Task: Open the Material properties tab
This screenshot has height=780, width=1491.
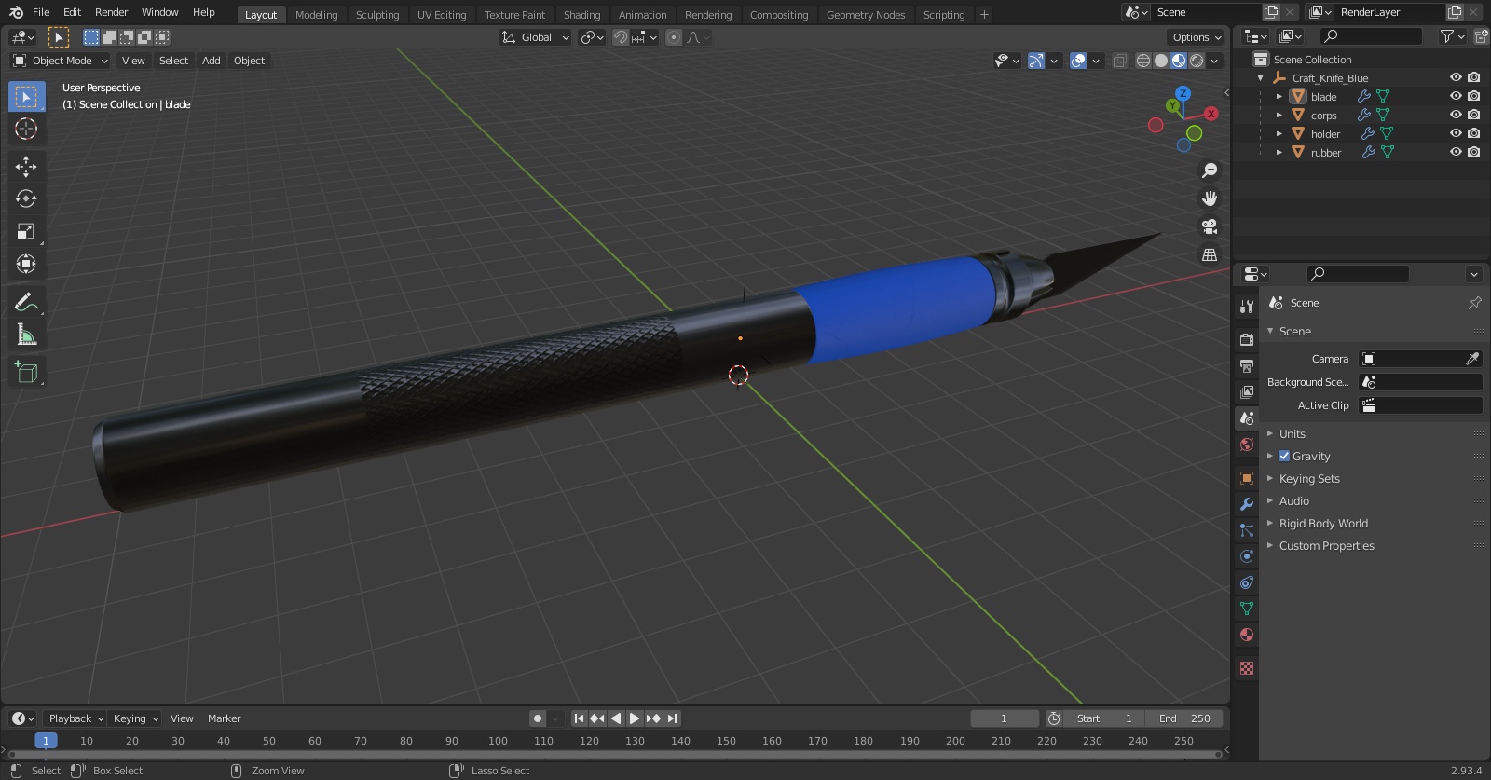Action: click(x=1247, y=635)
